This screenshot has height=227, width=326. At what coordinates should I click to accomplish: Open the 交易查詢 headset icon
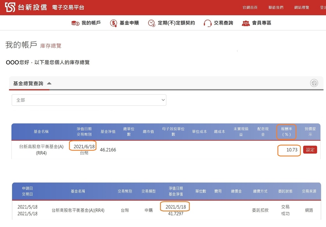(208, 23)
